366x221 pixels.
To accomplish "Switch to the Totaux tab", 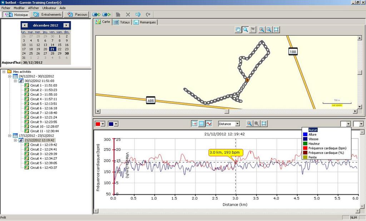I will click(x=122, y=22).
